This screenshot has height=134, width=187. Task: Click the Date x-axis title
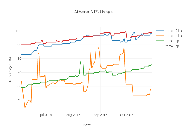87,125
